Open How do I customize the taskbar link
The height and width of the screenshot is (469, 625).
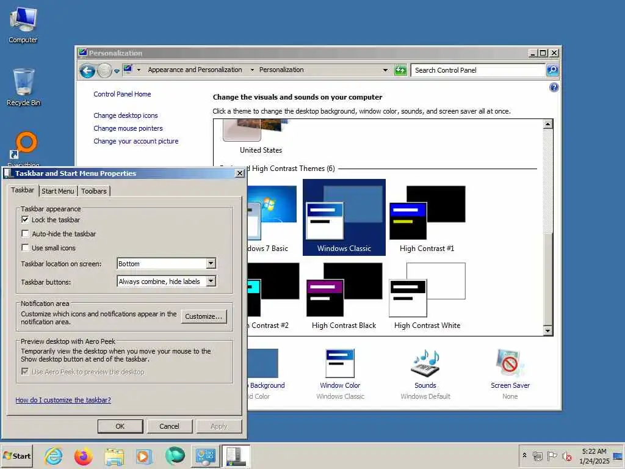63,400
